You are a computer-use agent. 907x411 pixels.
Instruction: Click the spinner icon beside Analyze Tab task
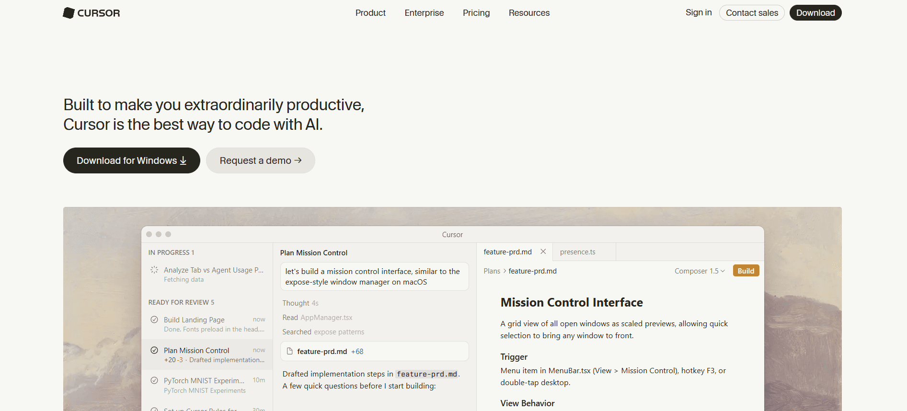154,270
